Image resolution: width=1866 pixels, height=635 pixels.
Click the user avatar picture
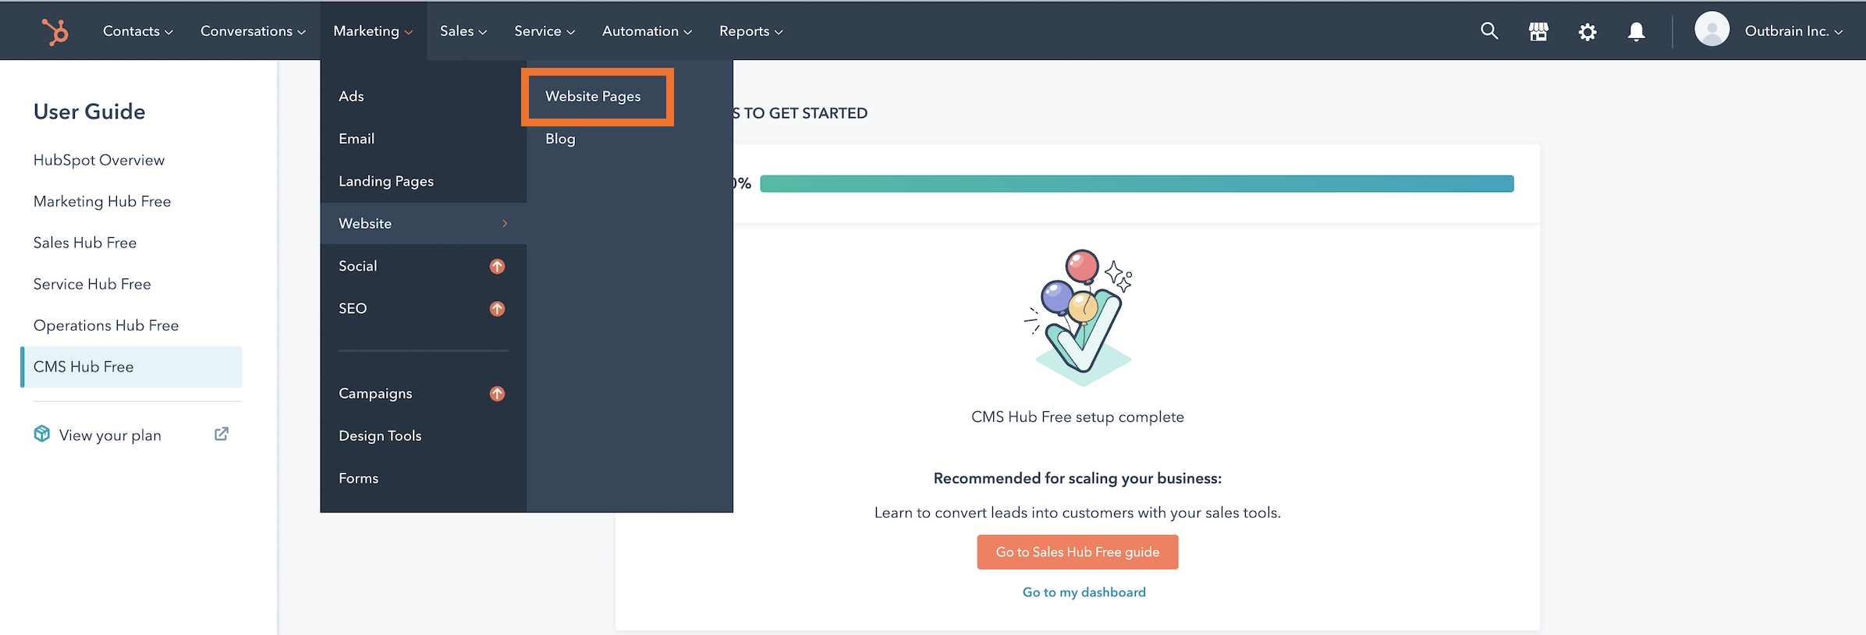(1712, 30)
